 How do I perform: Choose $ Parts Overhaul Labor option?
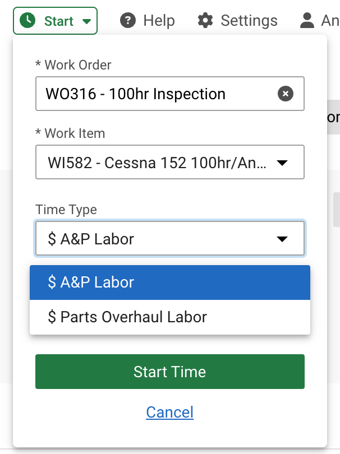click(x=170, y=317)
